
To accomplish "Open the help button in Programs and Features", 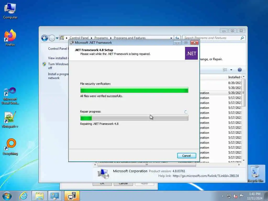I will pos(240,70).
